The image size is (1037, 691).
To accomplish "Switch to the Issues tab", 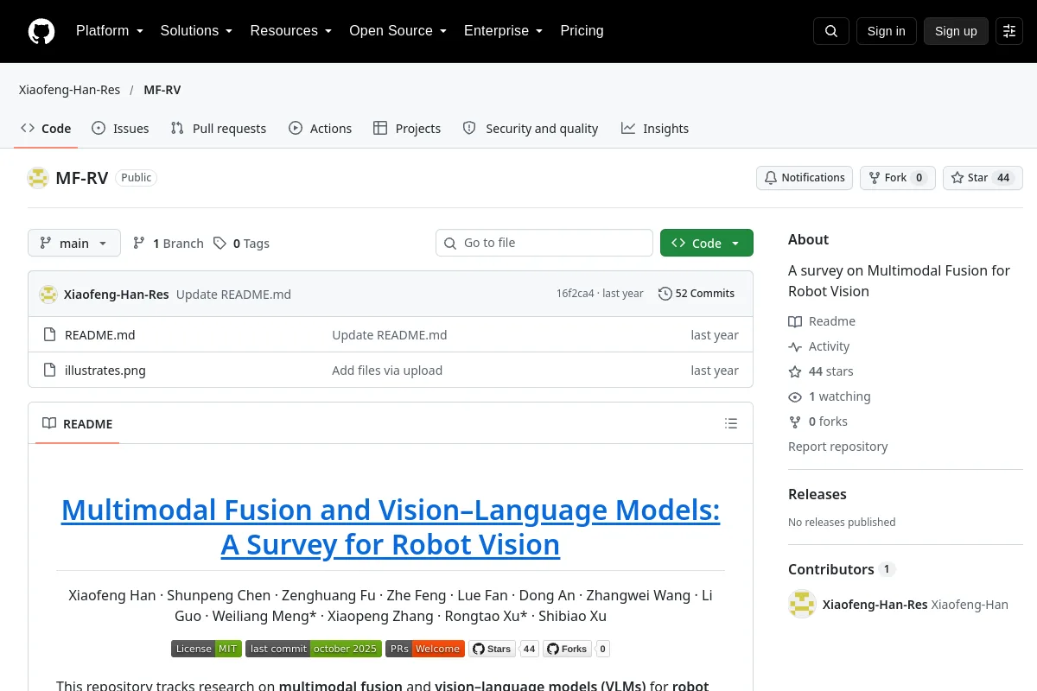I will pyautogui.click(x=120, y=128).
